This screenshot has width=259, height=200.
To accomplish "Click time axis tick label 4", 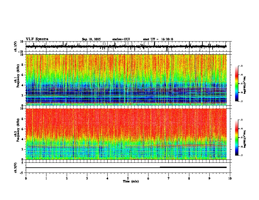I will tap(108, 178).
